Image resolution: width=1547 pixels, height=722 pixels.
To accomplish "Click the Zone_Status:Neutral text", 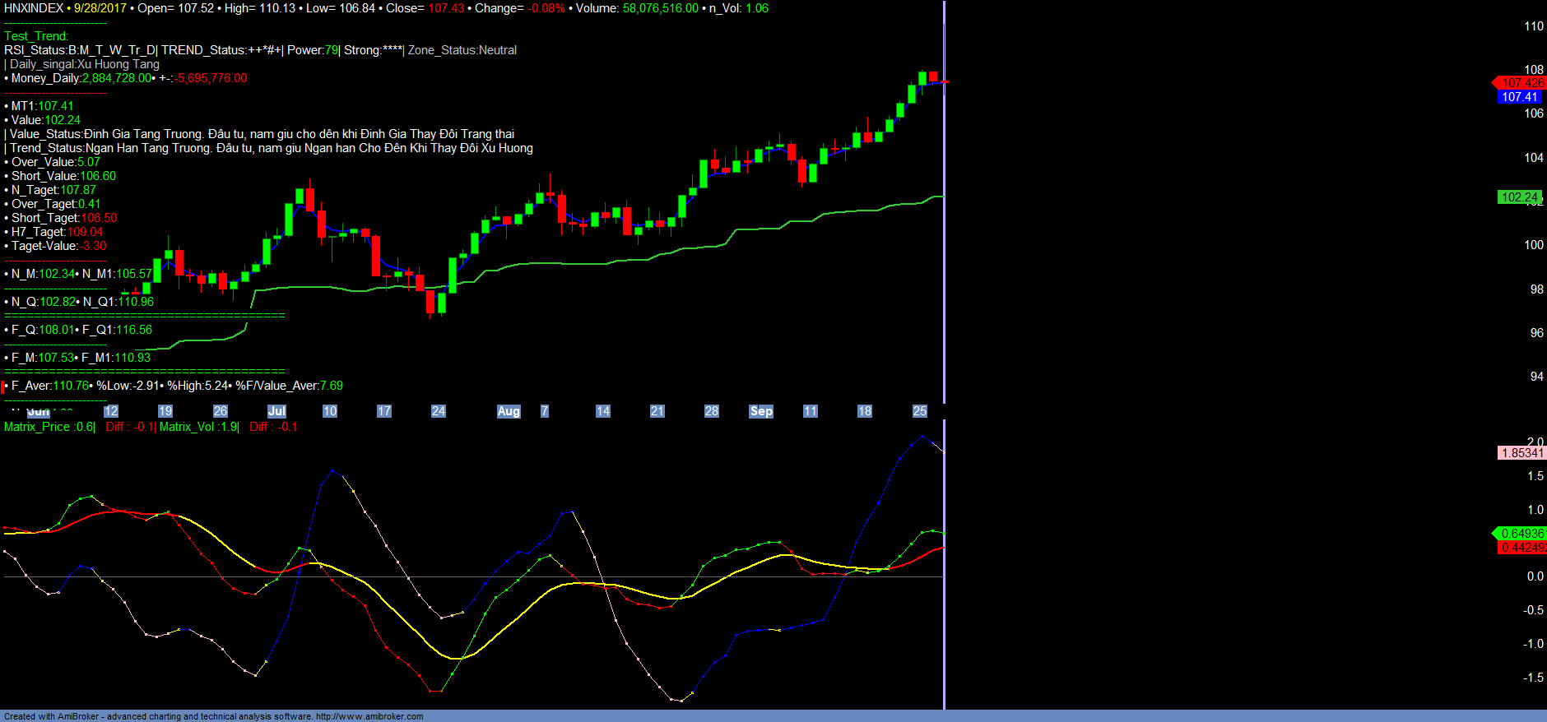I will (462, 50).
